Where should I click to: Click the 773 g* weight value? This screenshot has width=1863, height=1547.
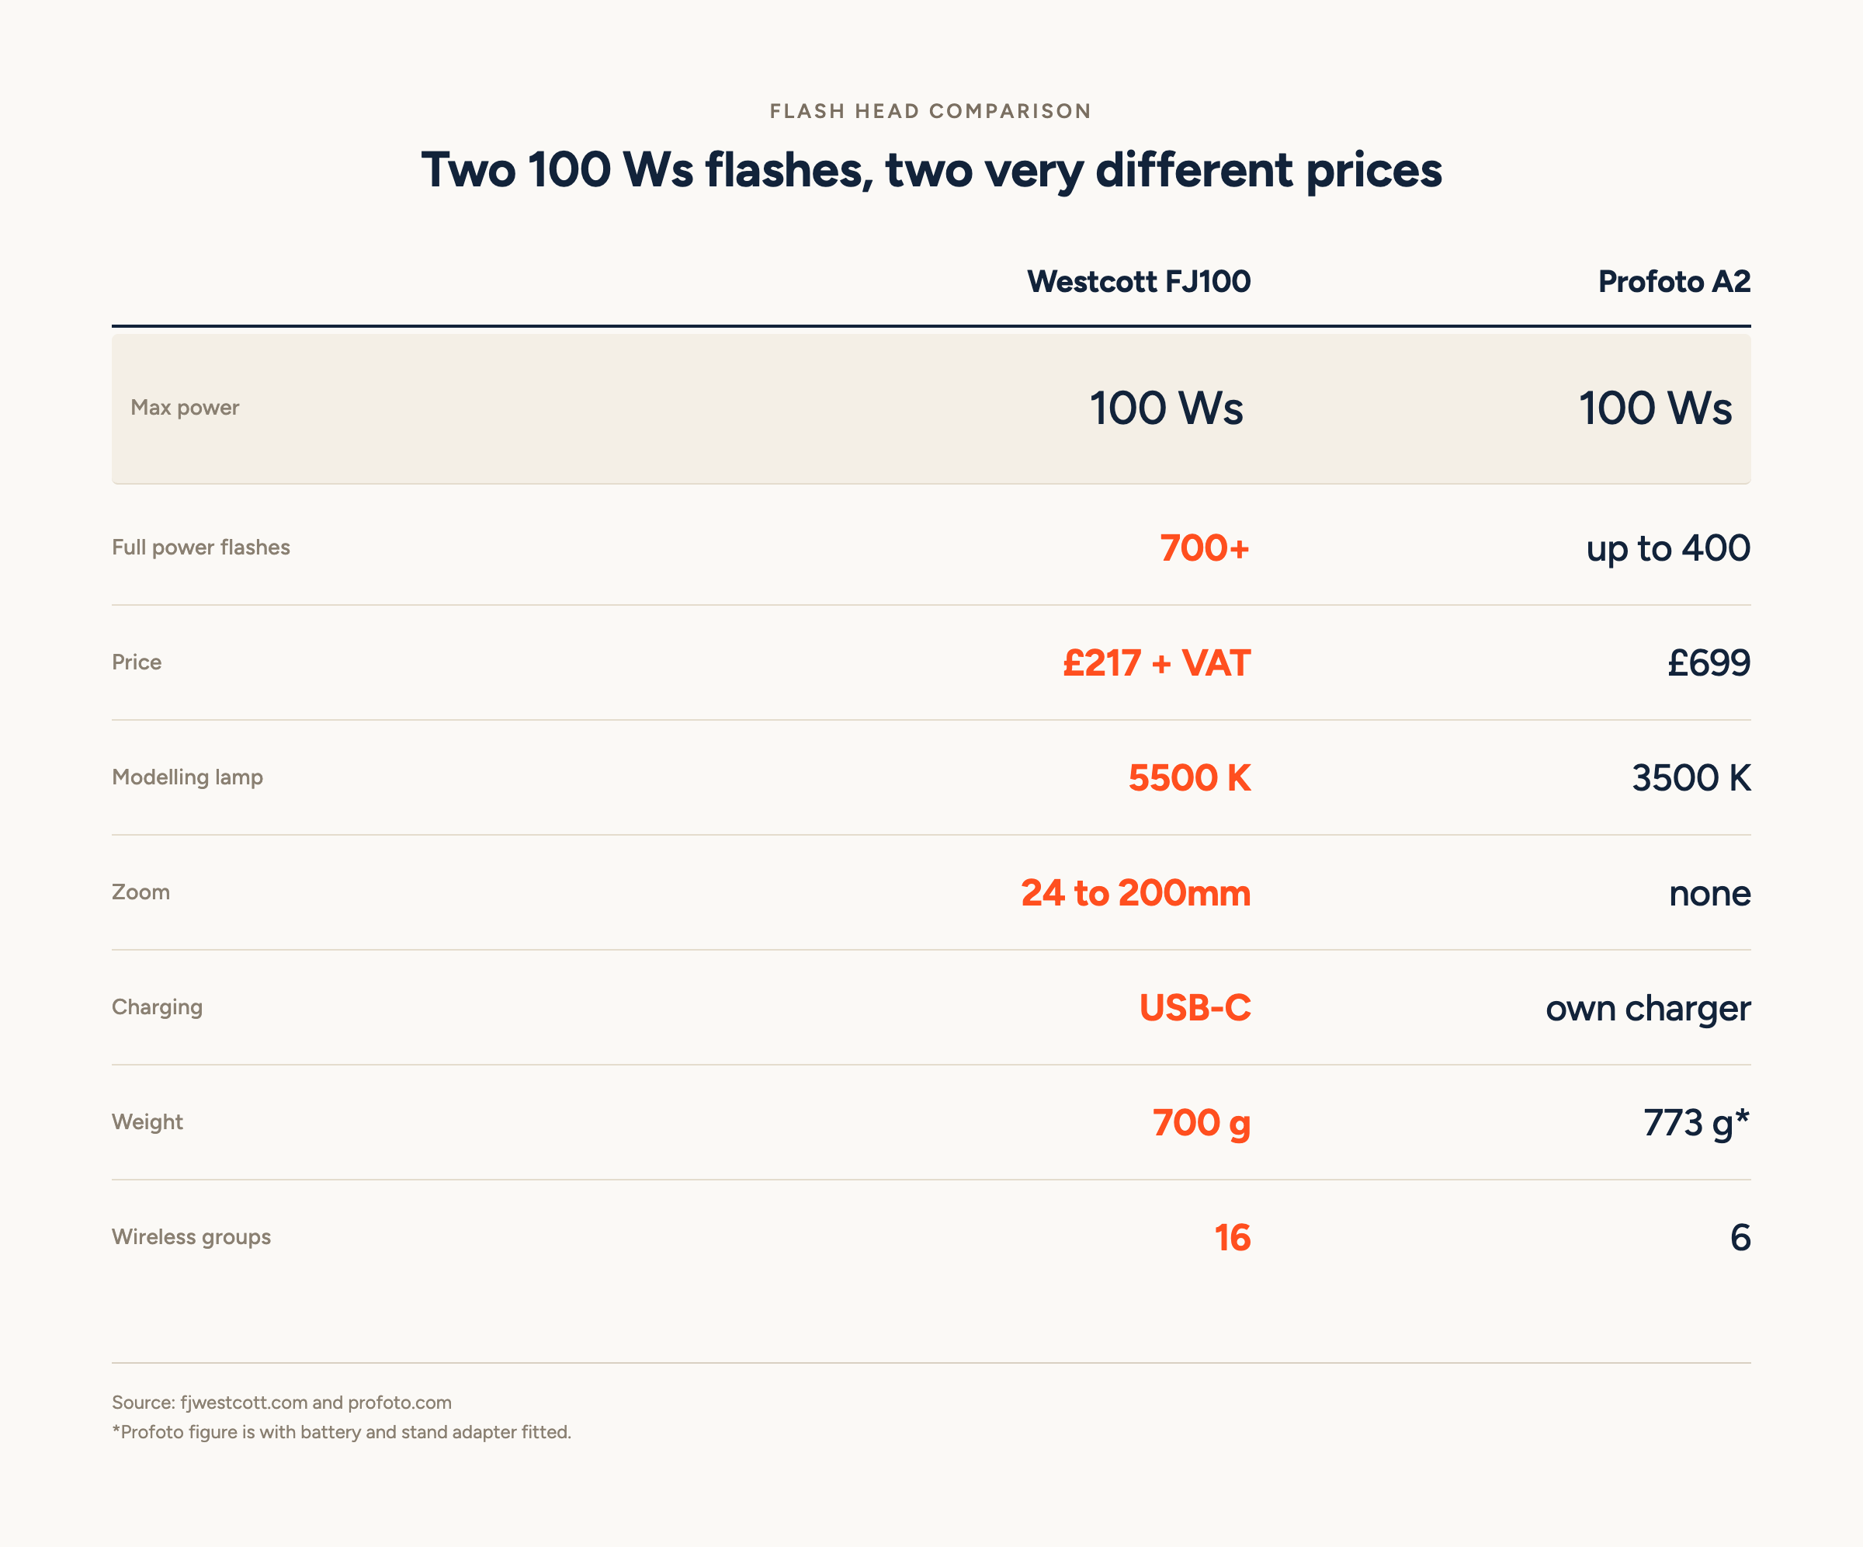point(1697,1124)
